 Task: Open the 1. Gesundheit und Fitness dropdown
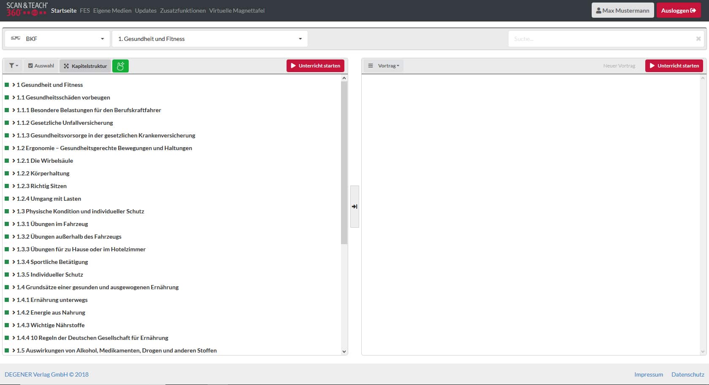(x=210, y=39)
